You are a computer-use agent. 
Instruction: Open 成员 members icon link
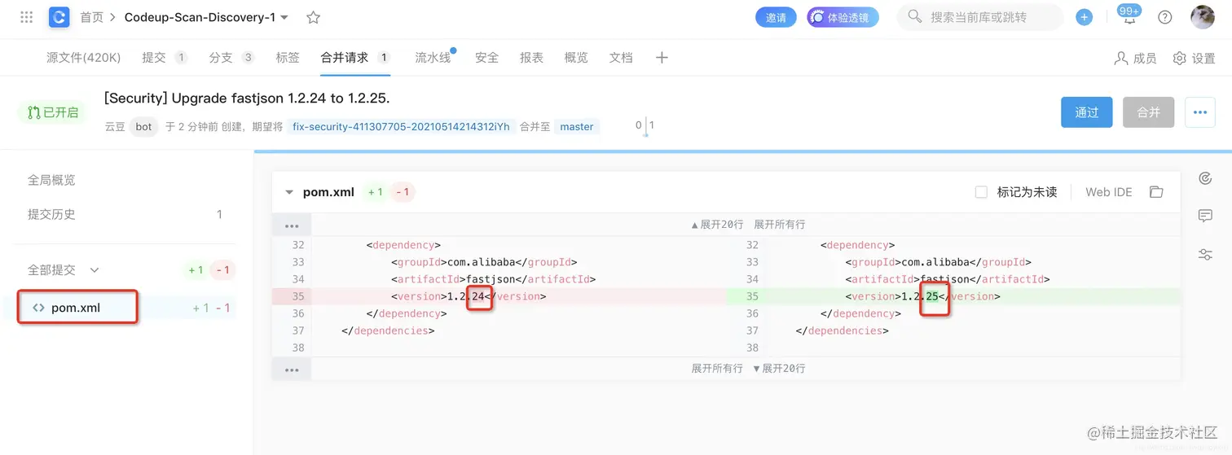coord(1135,58)
